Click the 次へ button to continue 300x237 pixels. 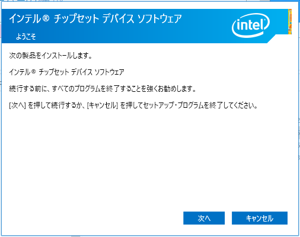[x=204, y=218]
